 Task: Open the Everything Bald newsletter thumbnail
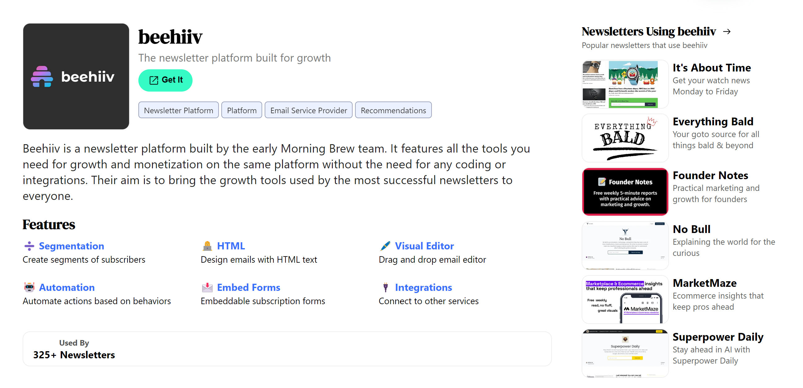tap(625, 138)
